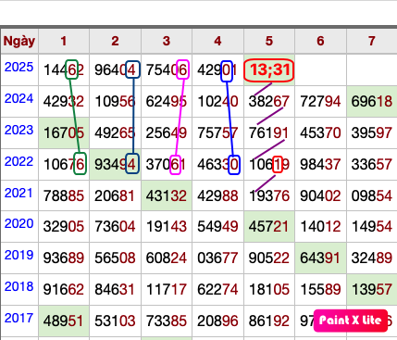Select highlighted cell 93494 in 2022 row
Screen dimensions: 397x340
point(115,164)
